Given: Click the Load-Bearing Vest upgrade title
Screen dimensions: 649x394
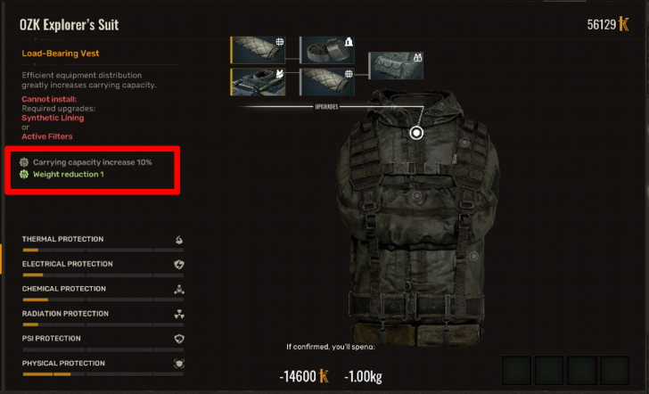Looking at the screenshot, I should 61,53.
